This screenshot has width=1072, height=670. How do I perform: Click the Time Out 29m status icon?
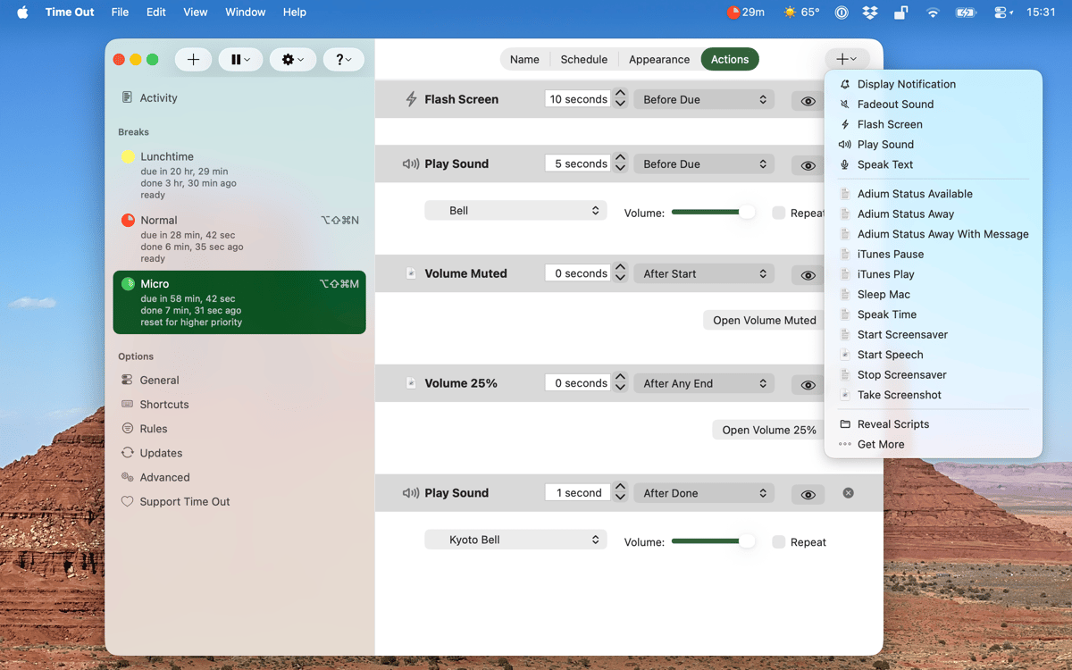pos(745,13)
